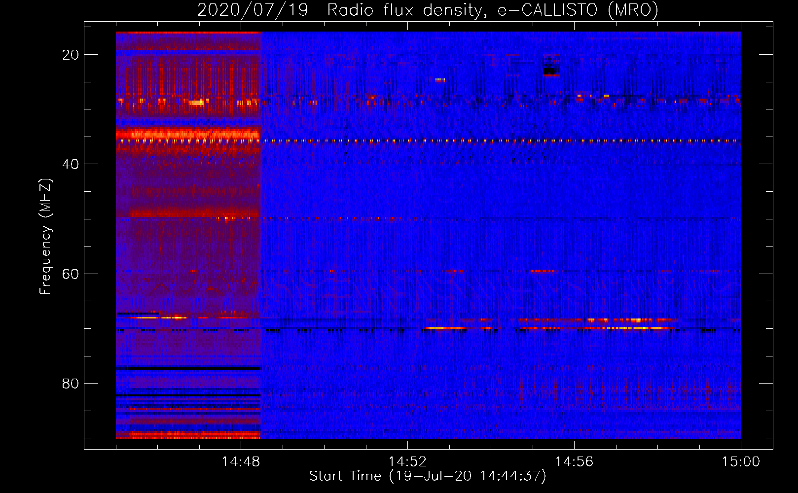Click the 40 frequency tick label
The image size is (798, 493).
tap(71, 164)
